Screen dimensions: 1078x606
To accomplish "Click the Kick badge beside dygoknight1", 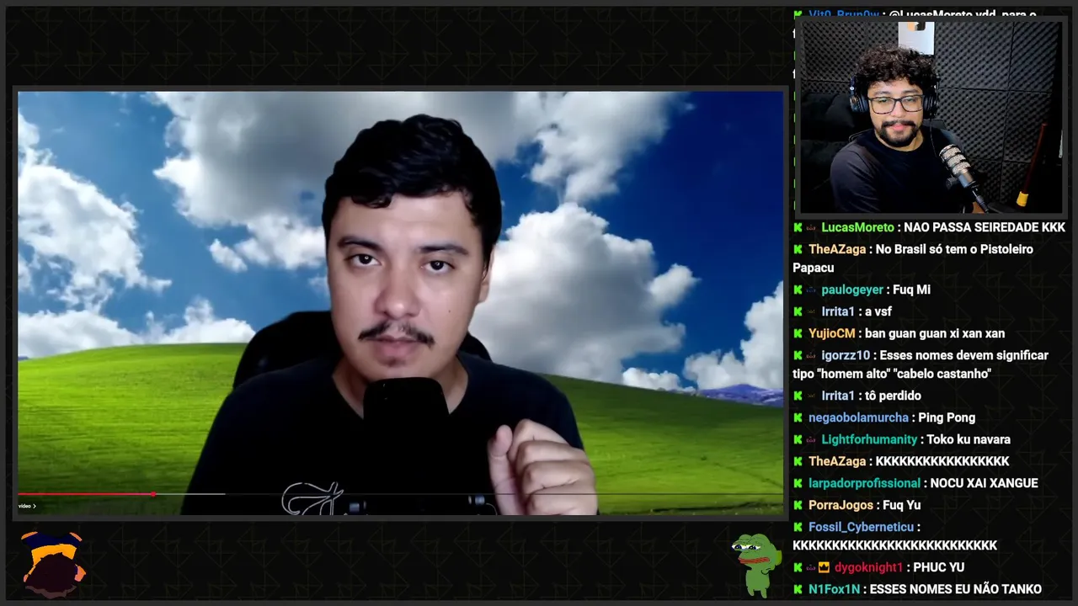I will (798, 567).
